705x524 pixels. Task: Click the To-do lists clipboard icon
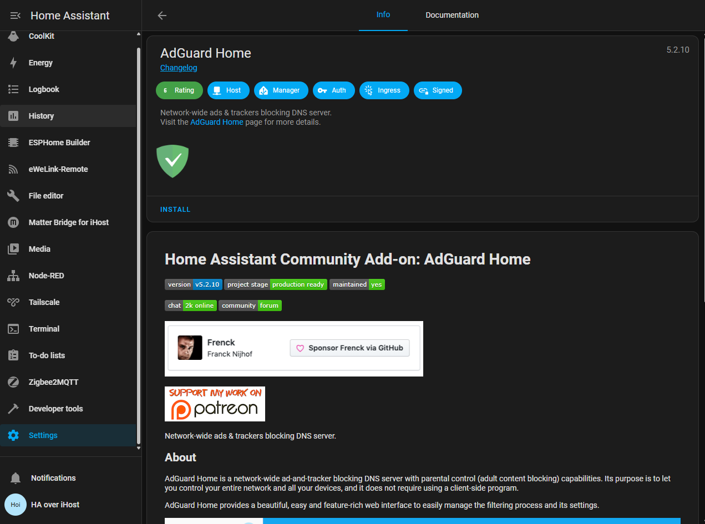(13, 355)
